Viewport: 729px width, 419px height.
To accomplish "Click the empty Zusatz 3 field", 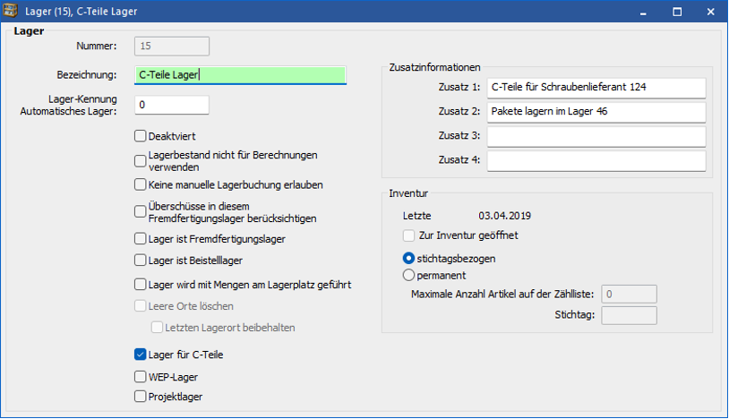I will 596,136.
